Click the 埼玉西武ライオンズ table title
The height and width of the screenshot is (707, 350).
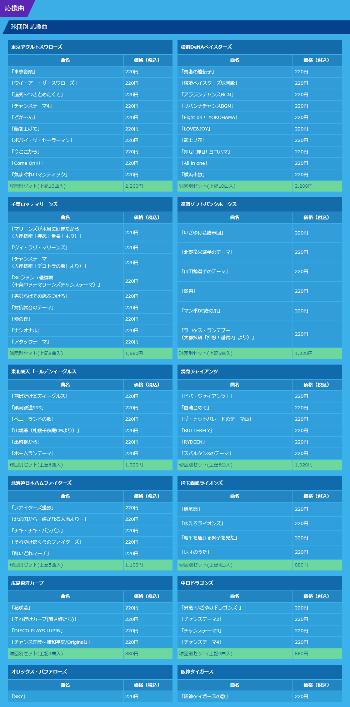pos(260,483)
